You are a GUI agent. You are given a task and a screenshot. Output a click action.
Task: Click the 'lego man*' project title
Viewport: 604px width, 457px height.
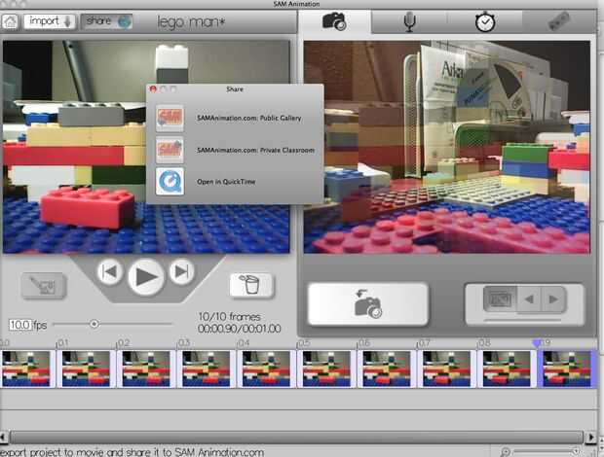(x=191, y=22)
